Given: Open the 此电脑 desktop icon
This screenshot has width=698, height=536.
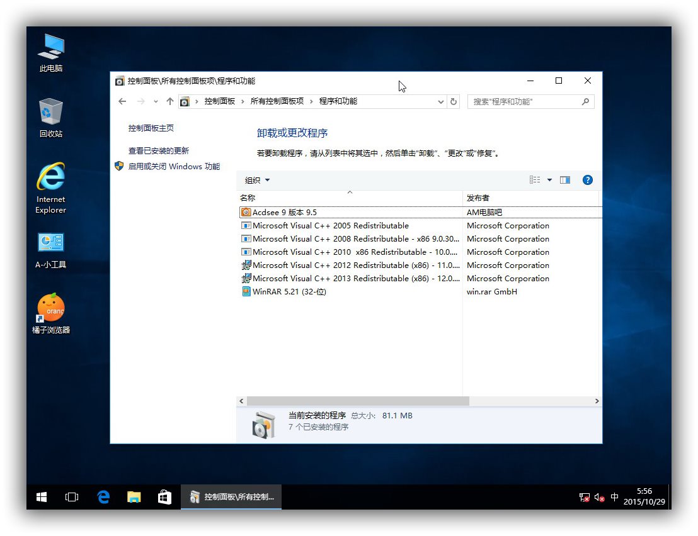Looking at the screenshot, I should [x=51, y=53].
